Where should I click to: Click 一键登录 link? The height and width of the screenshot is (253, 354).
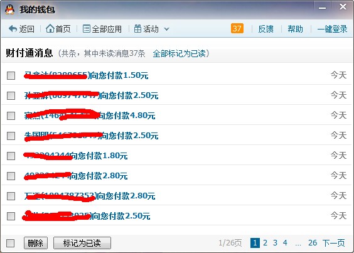click(332, 29)
